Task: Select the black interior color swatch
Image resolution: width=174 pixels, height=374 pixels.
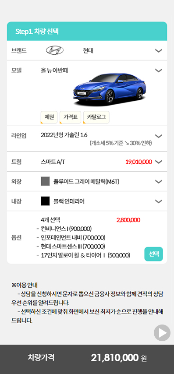Action: pos(45,201)
